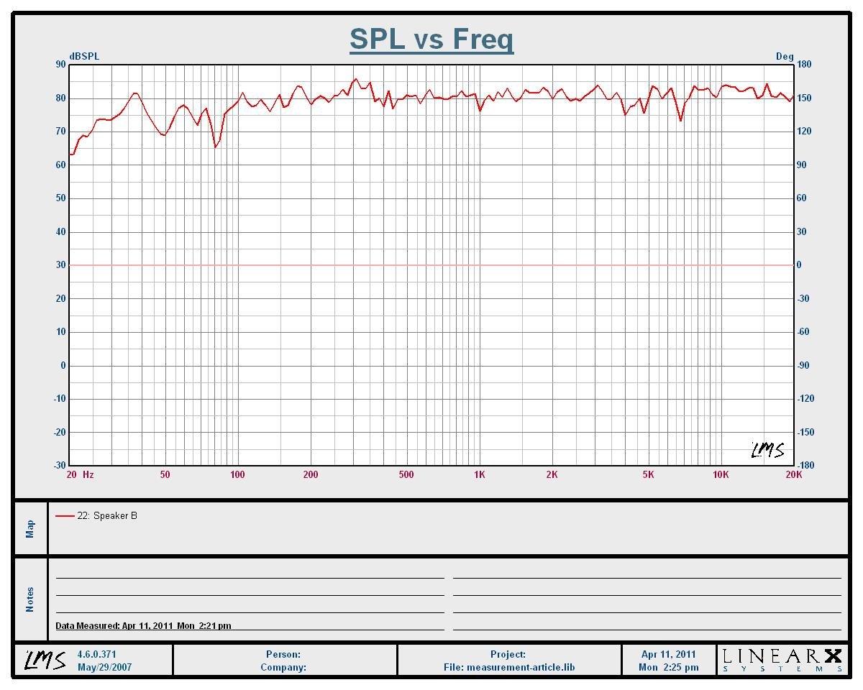Click the Company field in the footer
The width and height of the screenshot is (863, 690).
point(283,667)
